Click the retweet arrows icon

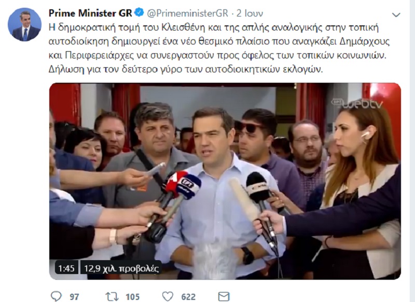pyautogui.click(x=112, y=296)
